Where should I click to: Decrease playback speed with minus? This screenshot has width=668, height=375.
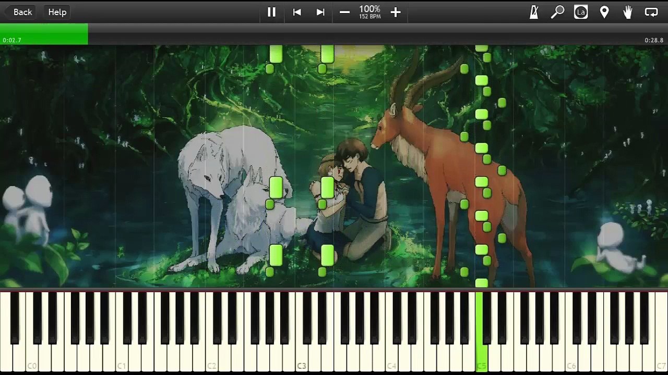click(344, 12)
